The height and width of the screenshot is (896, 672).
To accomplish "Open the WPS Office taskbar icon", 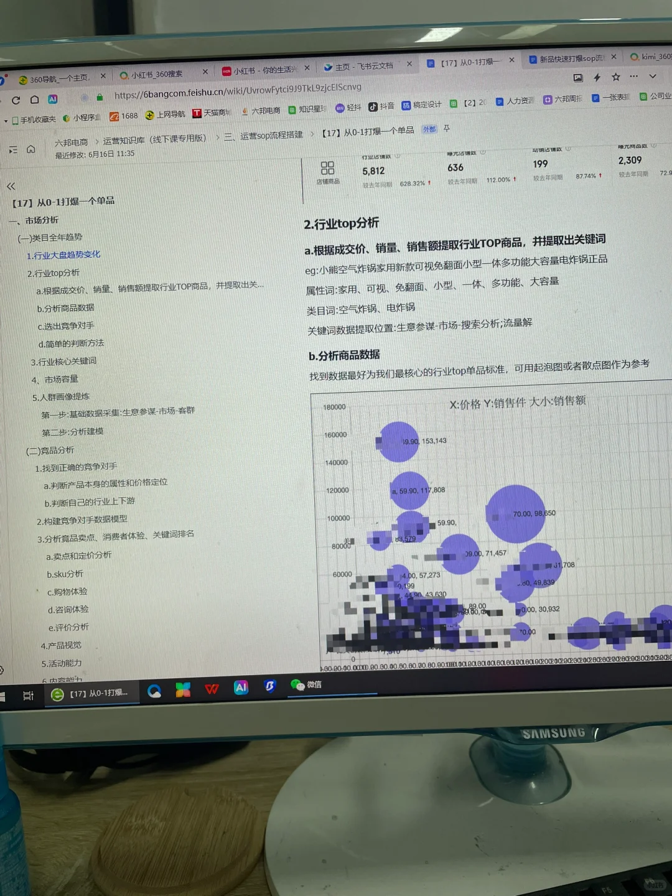I will click(x=212, y=689).
